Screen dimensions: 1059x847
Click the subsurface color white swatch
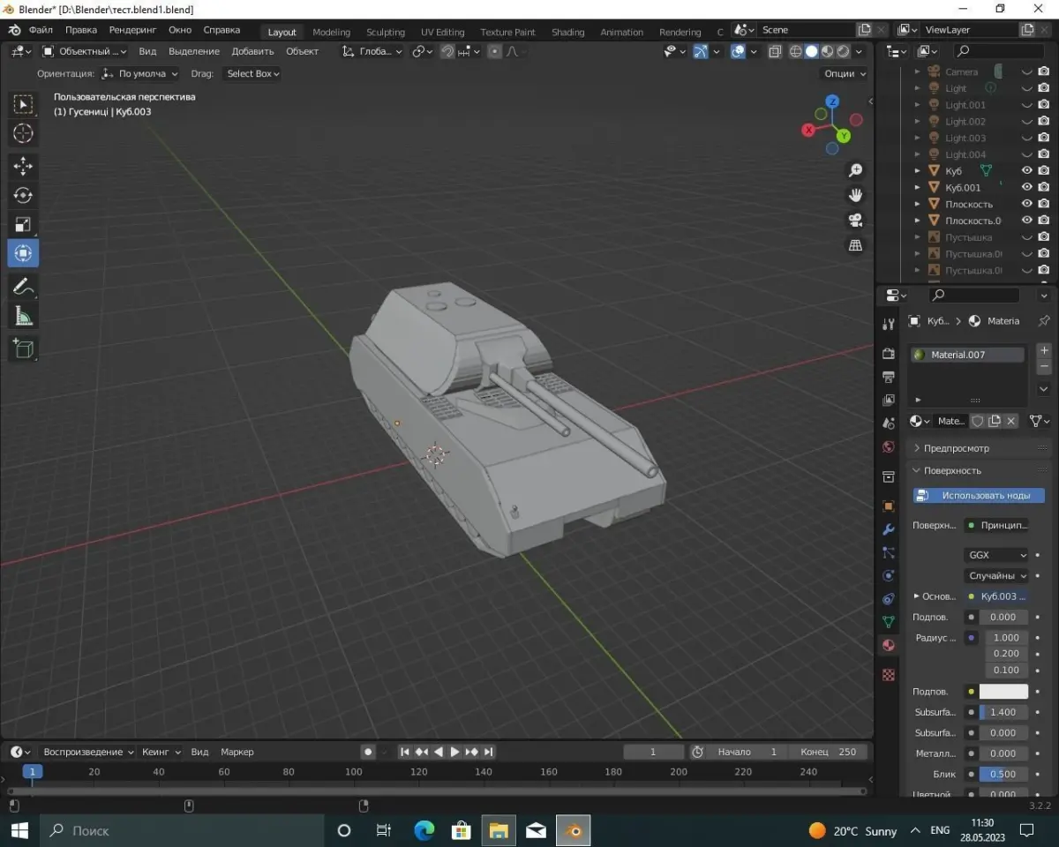(1003, 692)
